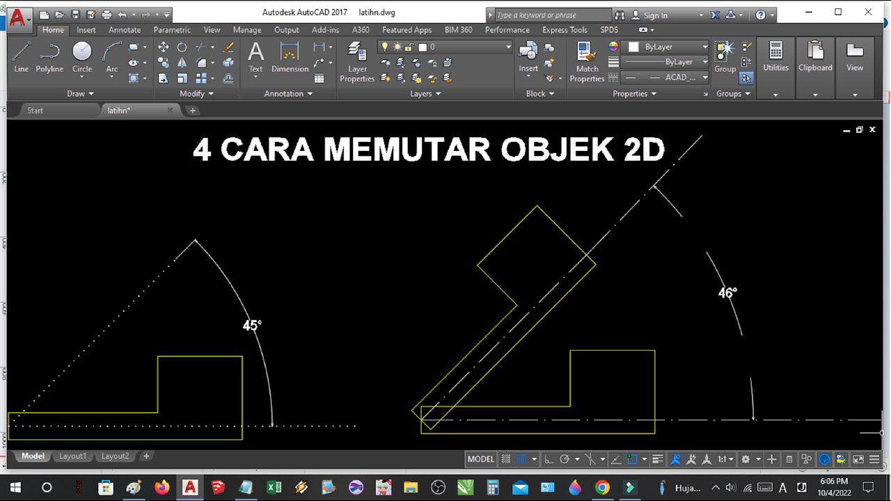Insert a Table from Annotation panel
Screen dimensions: 891x501
(320, 77)
